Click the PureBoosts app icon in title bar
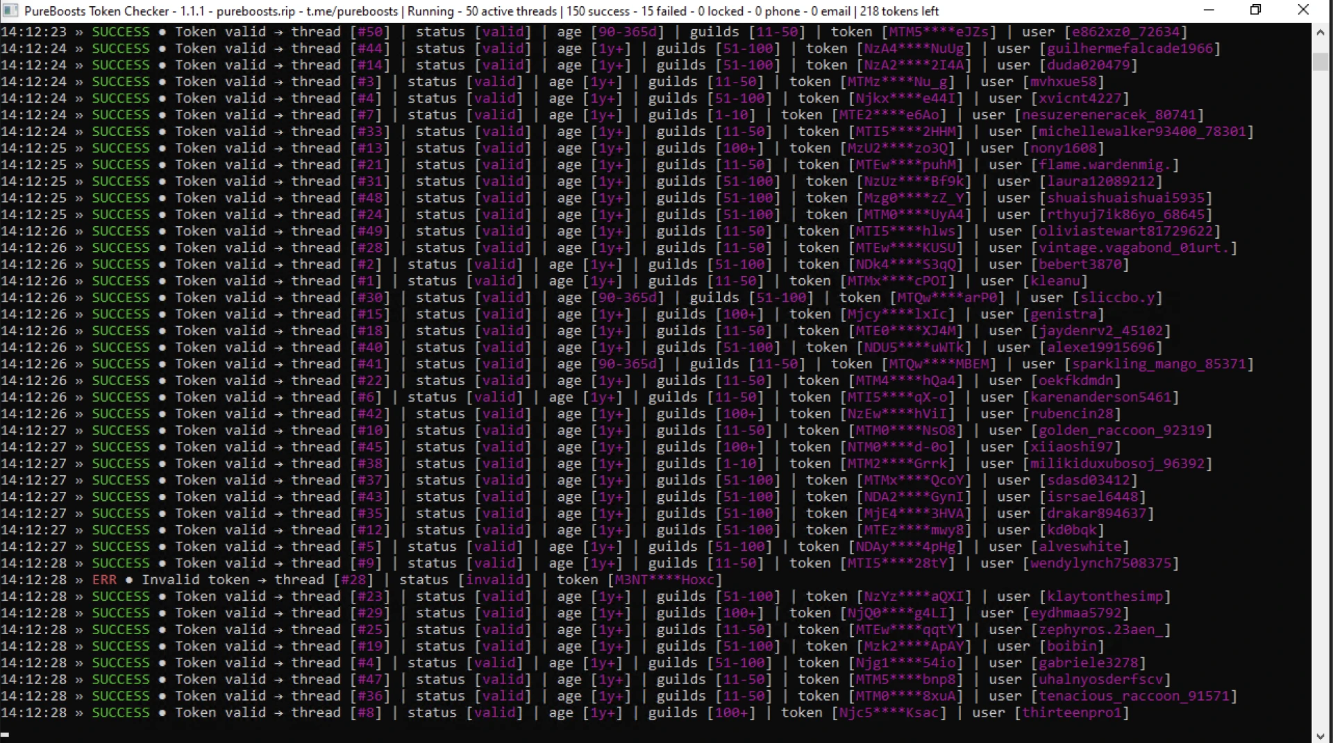1333x743 pixels. [10, 10]
